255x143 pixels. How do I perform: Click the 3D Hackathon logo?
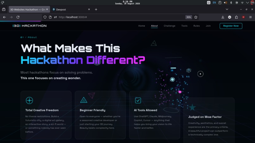pyautogui.click(x=30, y=26)
